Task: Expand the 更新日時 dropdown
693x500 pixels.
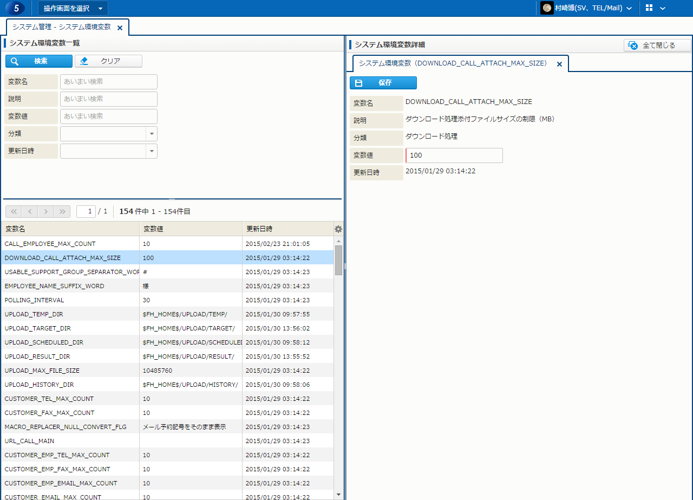Action: [x=152, y=151]
